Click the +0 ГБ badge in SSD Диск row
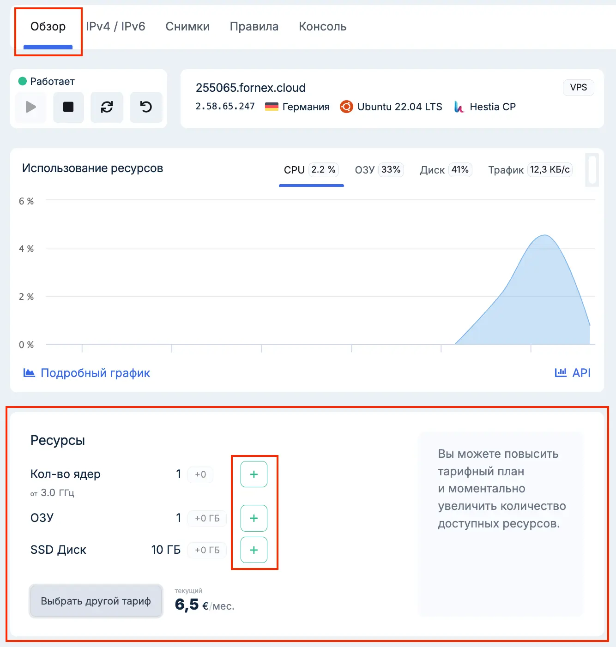Screen dimensions: 616x647 pos(207,550)
